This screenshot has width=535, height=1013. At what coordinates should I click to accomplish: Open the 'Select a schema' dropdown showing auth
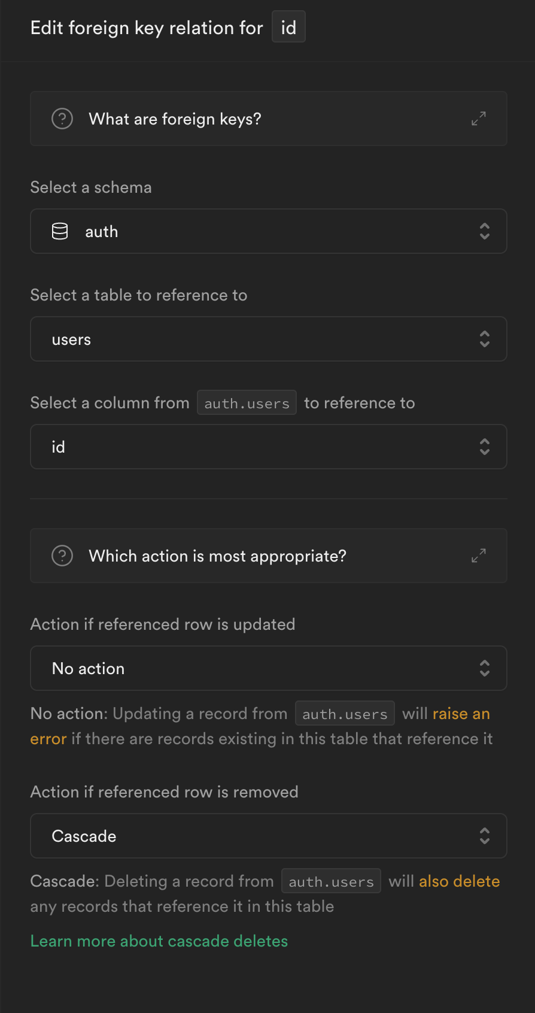coord(268,231)
